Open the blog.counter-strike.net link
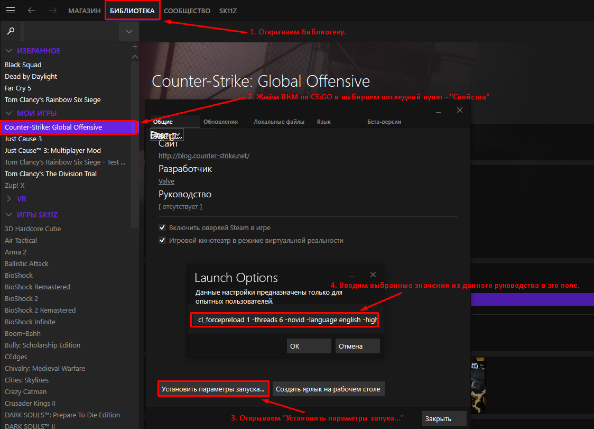Screen dimensions: 594x429 tap(204, 156)
